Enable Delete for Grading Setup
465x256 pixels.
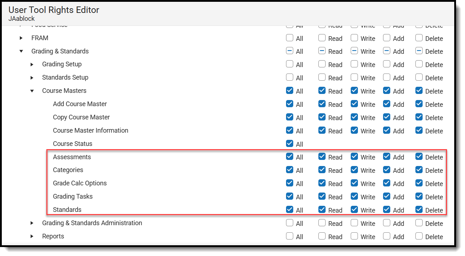(x=419, y=65)
